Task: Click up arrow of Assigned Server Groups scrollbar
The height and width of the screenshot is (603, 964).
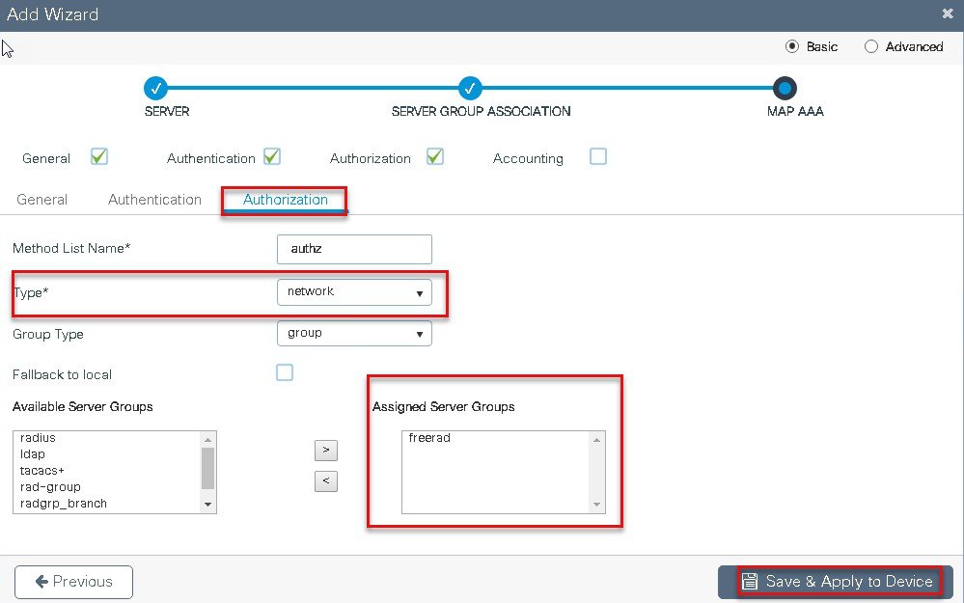Action: (x=596, y=440)
